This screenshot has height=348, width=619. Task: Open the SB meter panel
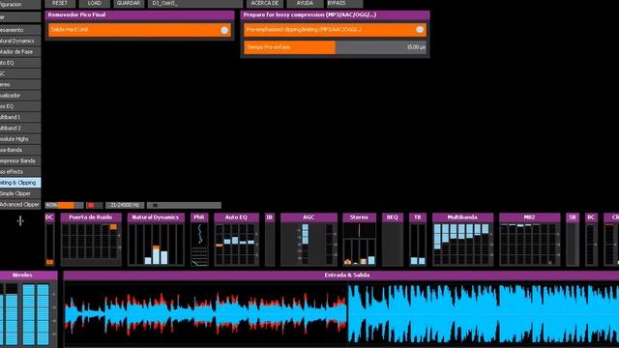[x=573, y=240]
